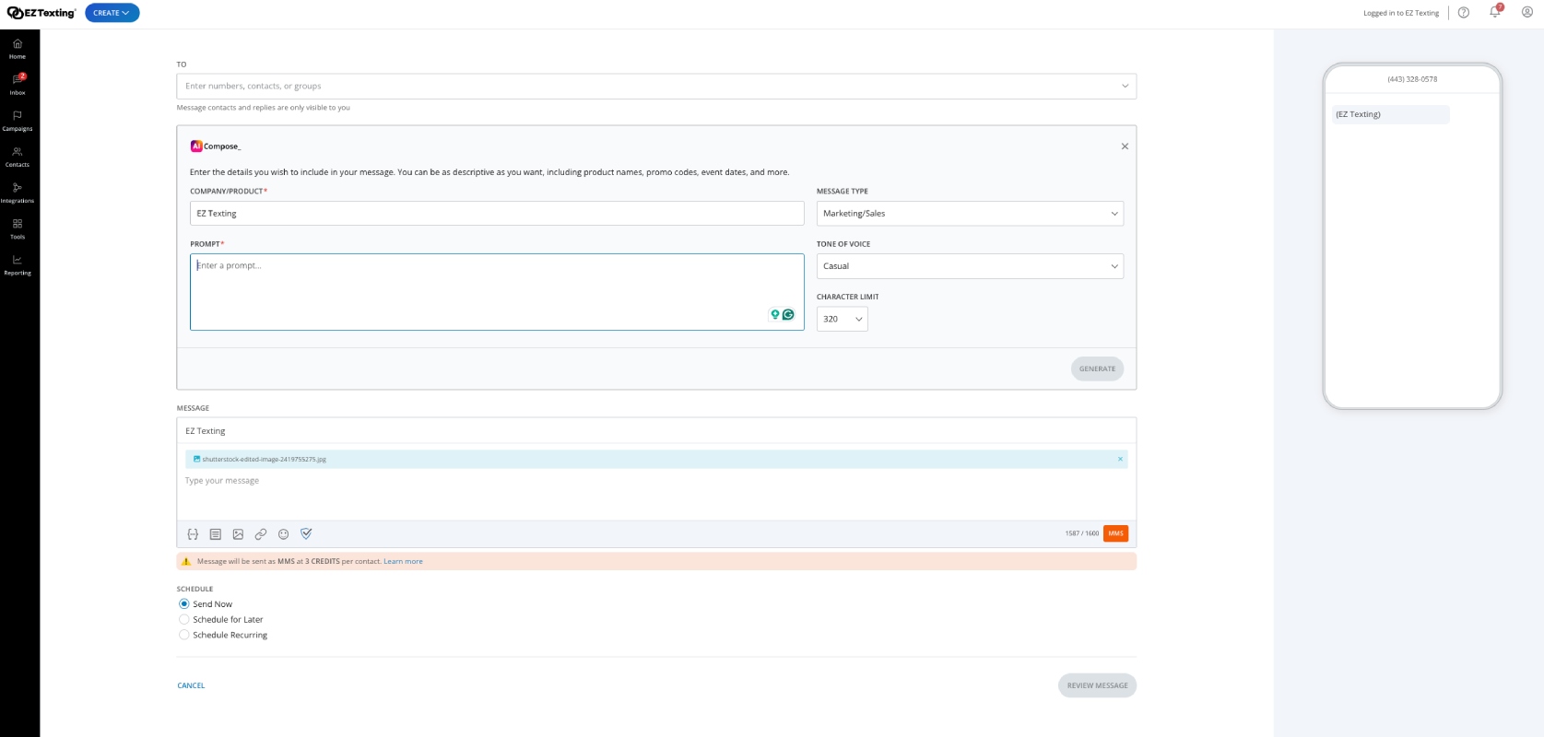The image size is (1544, 737).
Task: Click the Type your message area
Action: pos(656,495)
